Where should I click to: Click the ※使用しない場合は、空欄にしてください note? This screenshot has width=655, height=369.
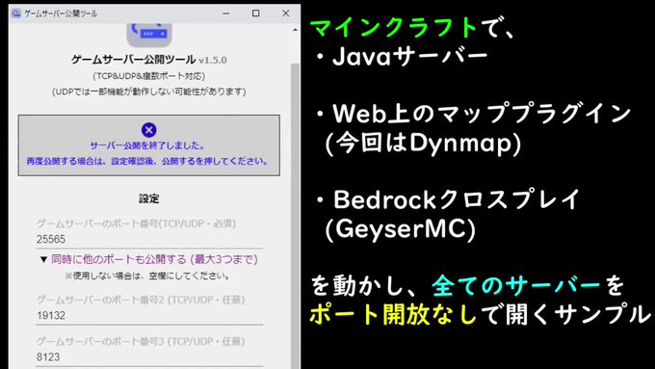pyautogui.click(x=148, y=276)
